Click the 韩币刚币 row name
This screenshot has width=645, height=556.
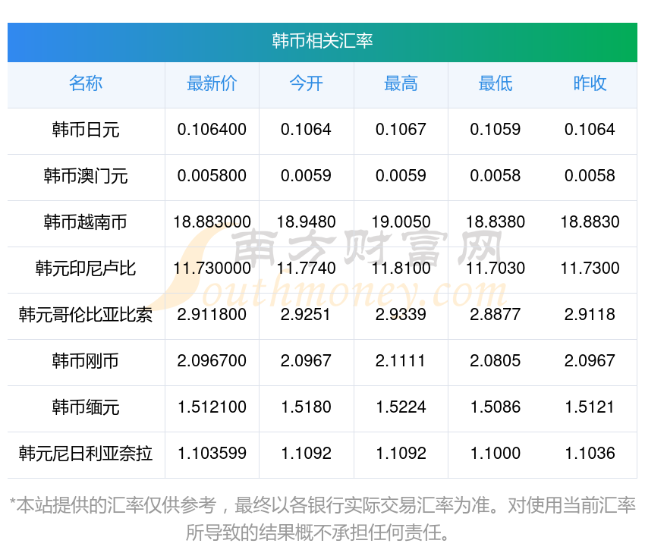[x=86, y=361]
